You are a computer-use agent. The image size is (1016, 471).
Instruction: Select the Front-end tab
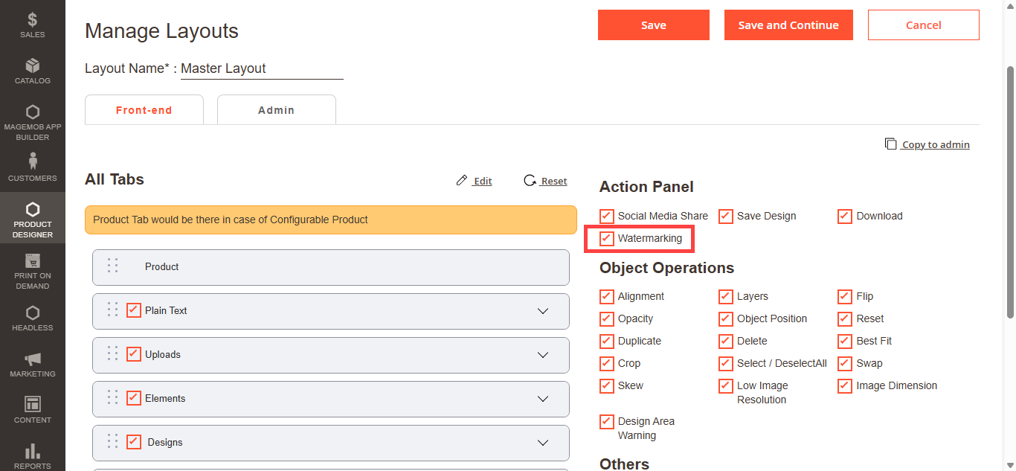144,110
